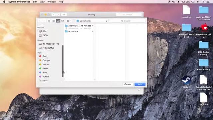This screenshot has width=213, height=120.
Task: Open the Apple menu
Action: 4,2
